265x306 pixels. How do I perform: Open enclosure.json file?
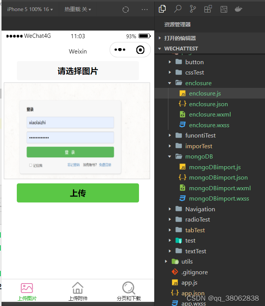coord(210,104)
